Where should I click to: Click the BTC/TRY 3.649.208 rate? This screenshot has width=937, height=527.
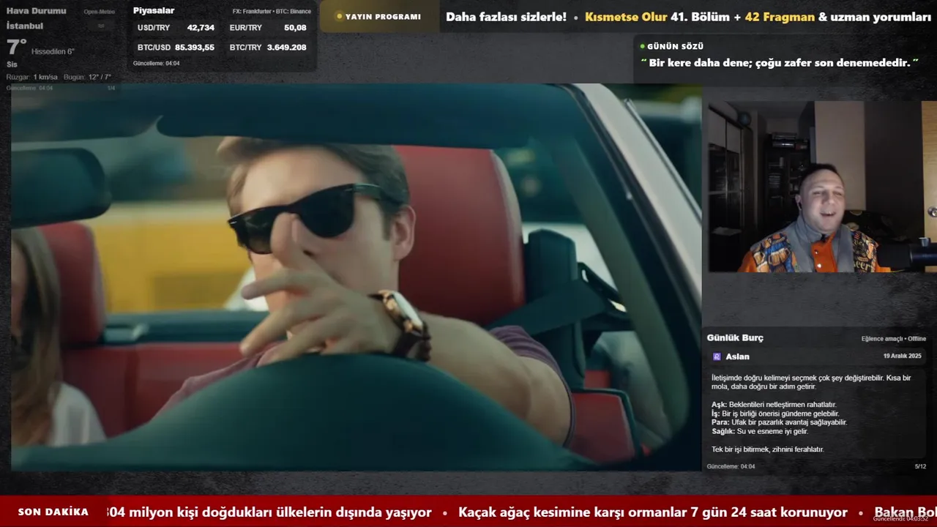coord(268,48)
